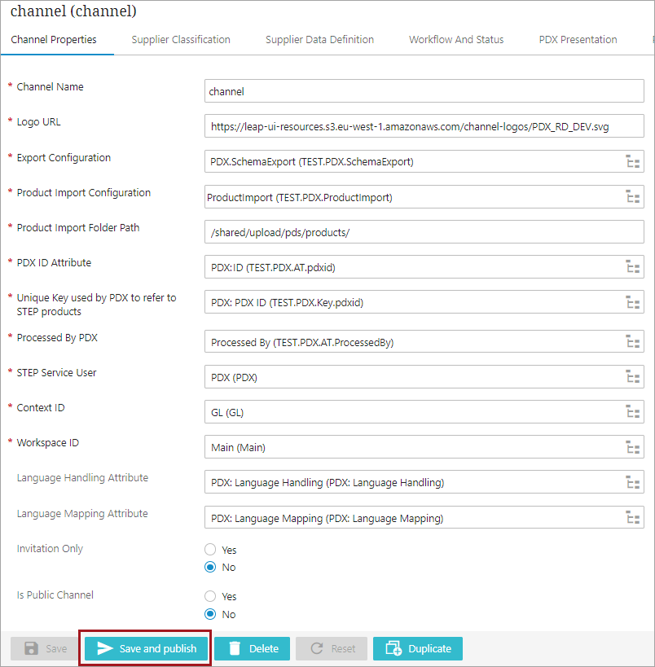Go to PDX Presentation tab
The image size is (655, 667).
578,39
